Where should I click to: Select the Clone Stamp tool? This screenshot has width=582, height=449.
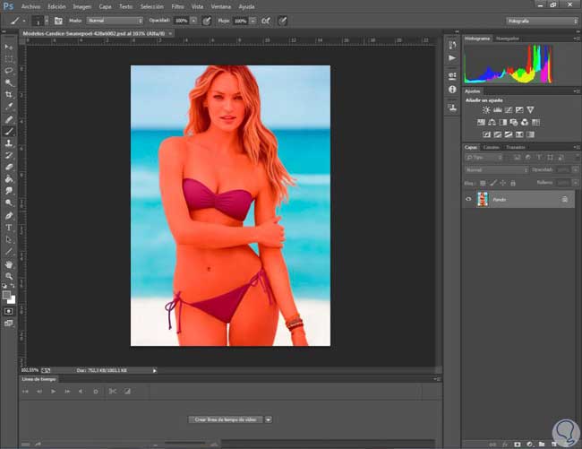[9, 142]
